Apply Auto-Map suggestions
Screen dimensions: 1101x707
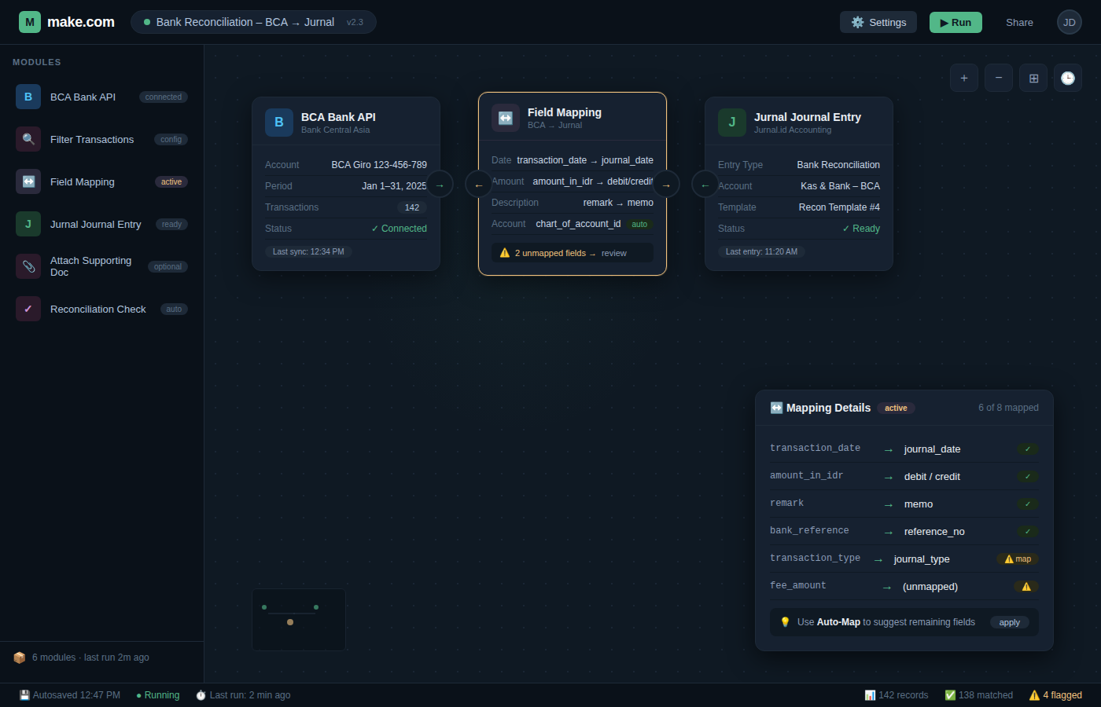click(1010, 622)
